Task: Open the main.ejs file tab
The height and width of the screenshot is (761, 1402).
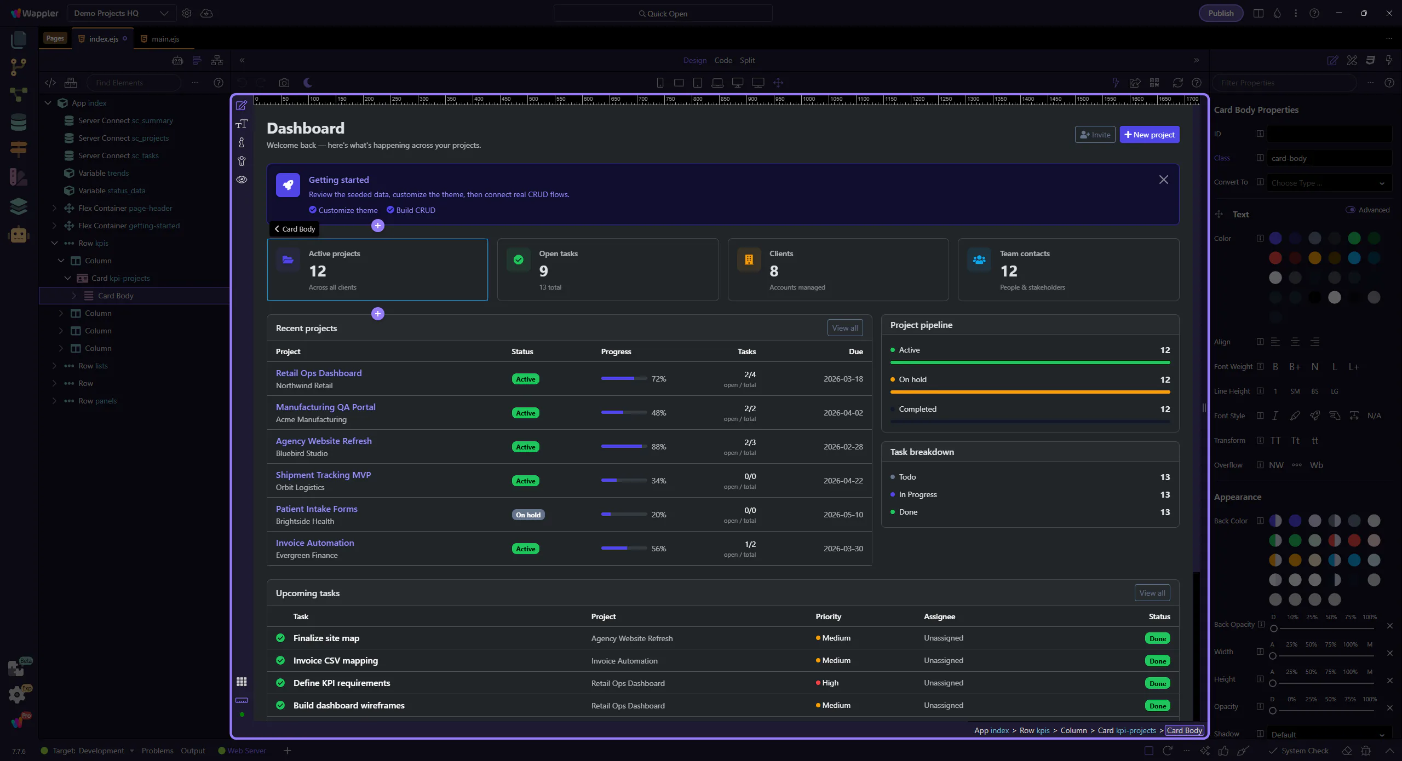Action: (165, 39)
